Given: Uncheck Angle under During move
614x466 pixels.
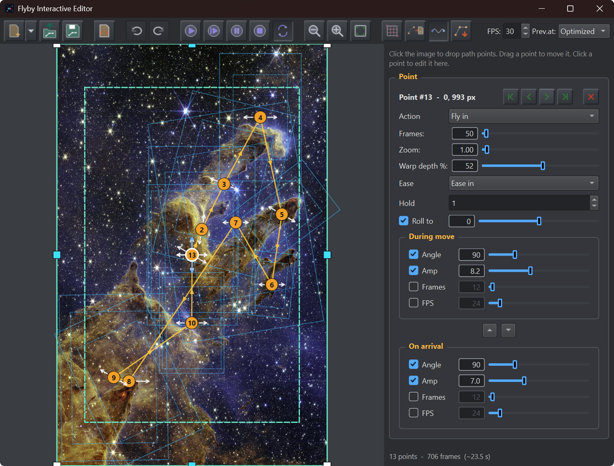Looking at the screenshot, I should 413,254.
